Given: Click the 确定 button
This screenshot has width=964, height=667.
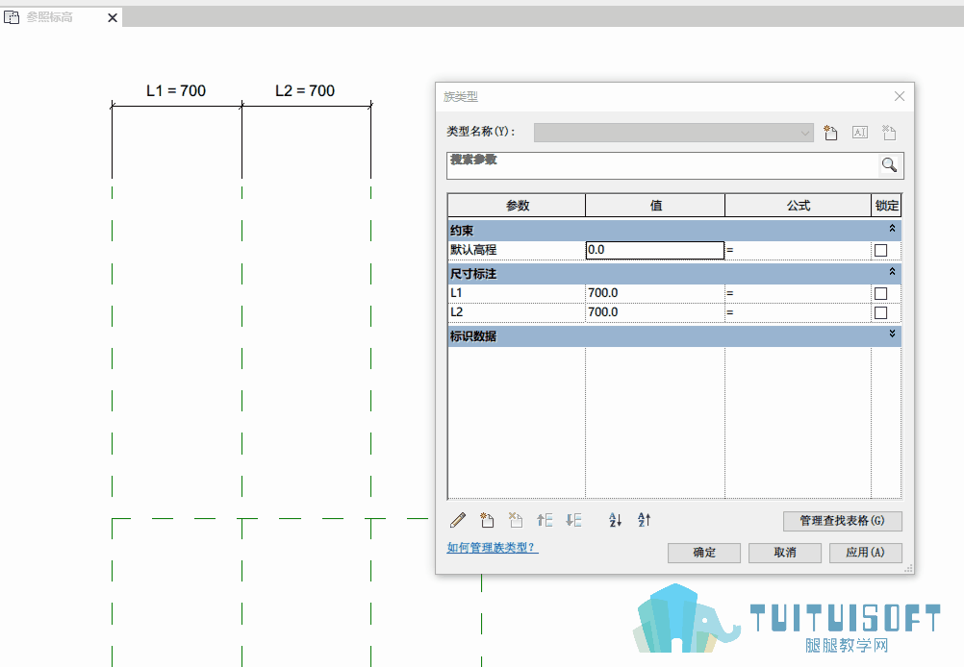Looking at the screenshot, I should click(x=704, y=552).
